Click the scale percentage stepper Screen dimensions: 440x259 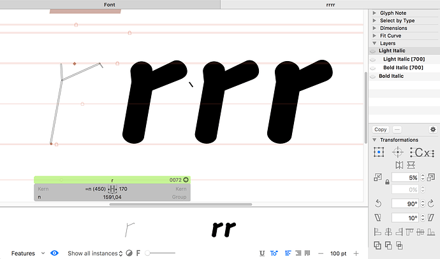point(423,178)
